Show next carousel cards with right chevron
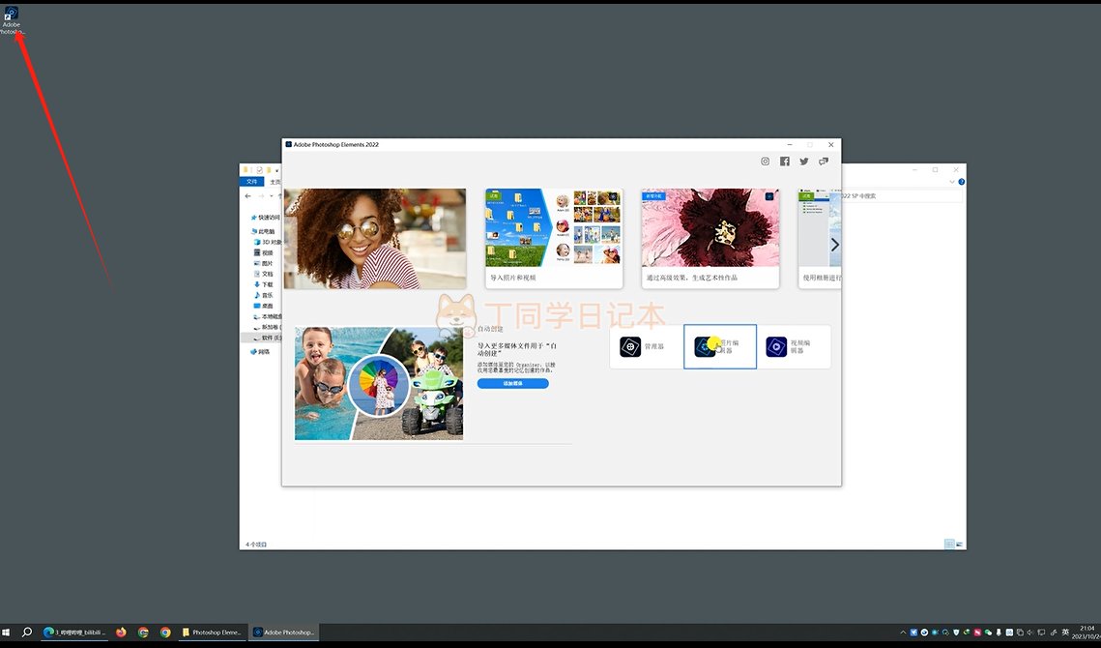 [x=835, y=245]
